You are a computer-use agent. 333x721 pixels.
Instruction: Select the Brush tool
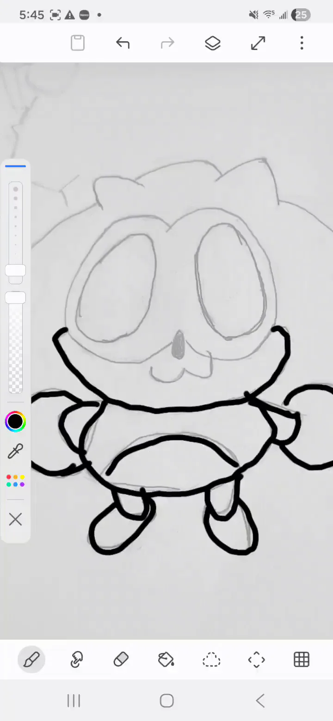coord(31,660)
